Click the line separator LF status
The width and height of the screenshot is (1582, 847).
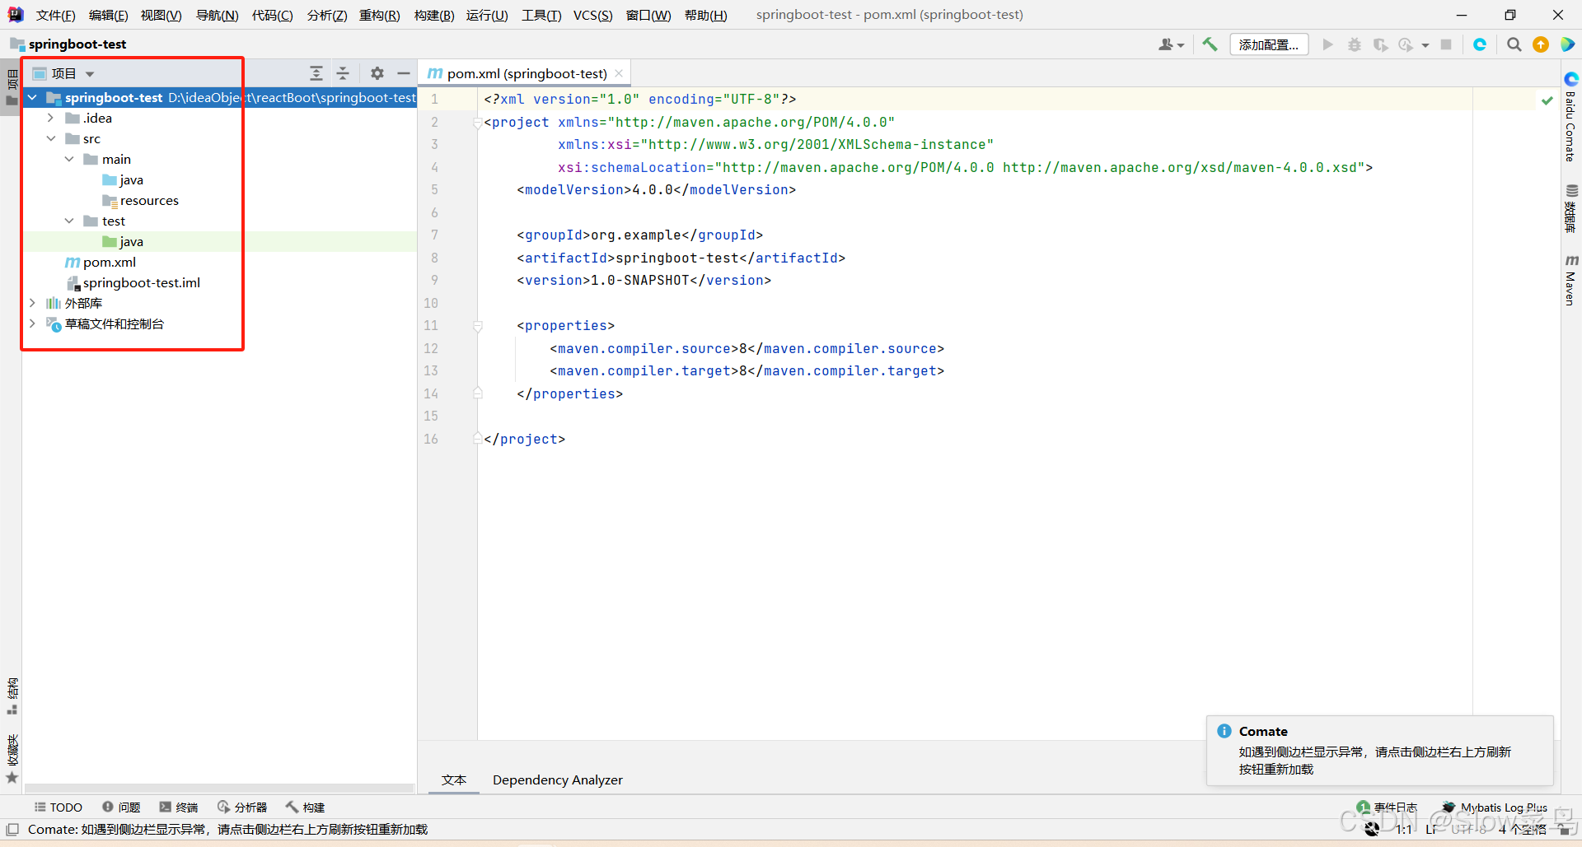pyautogui.click(x=1431, y=830)
